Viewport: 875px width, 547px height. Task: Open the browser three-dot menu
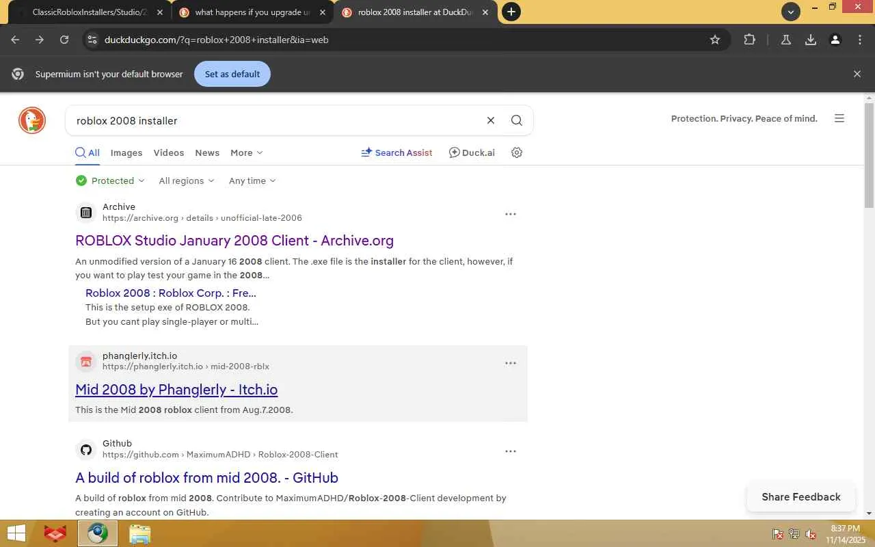click(860, 40)
